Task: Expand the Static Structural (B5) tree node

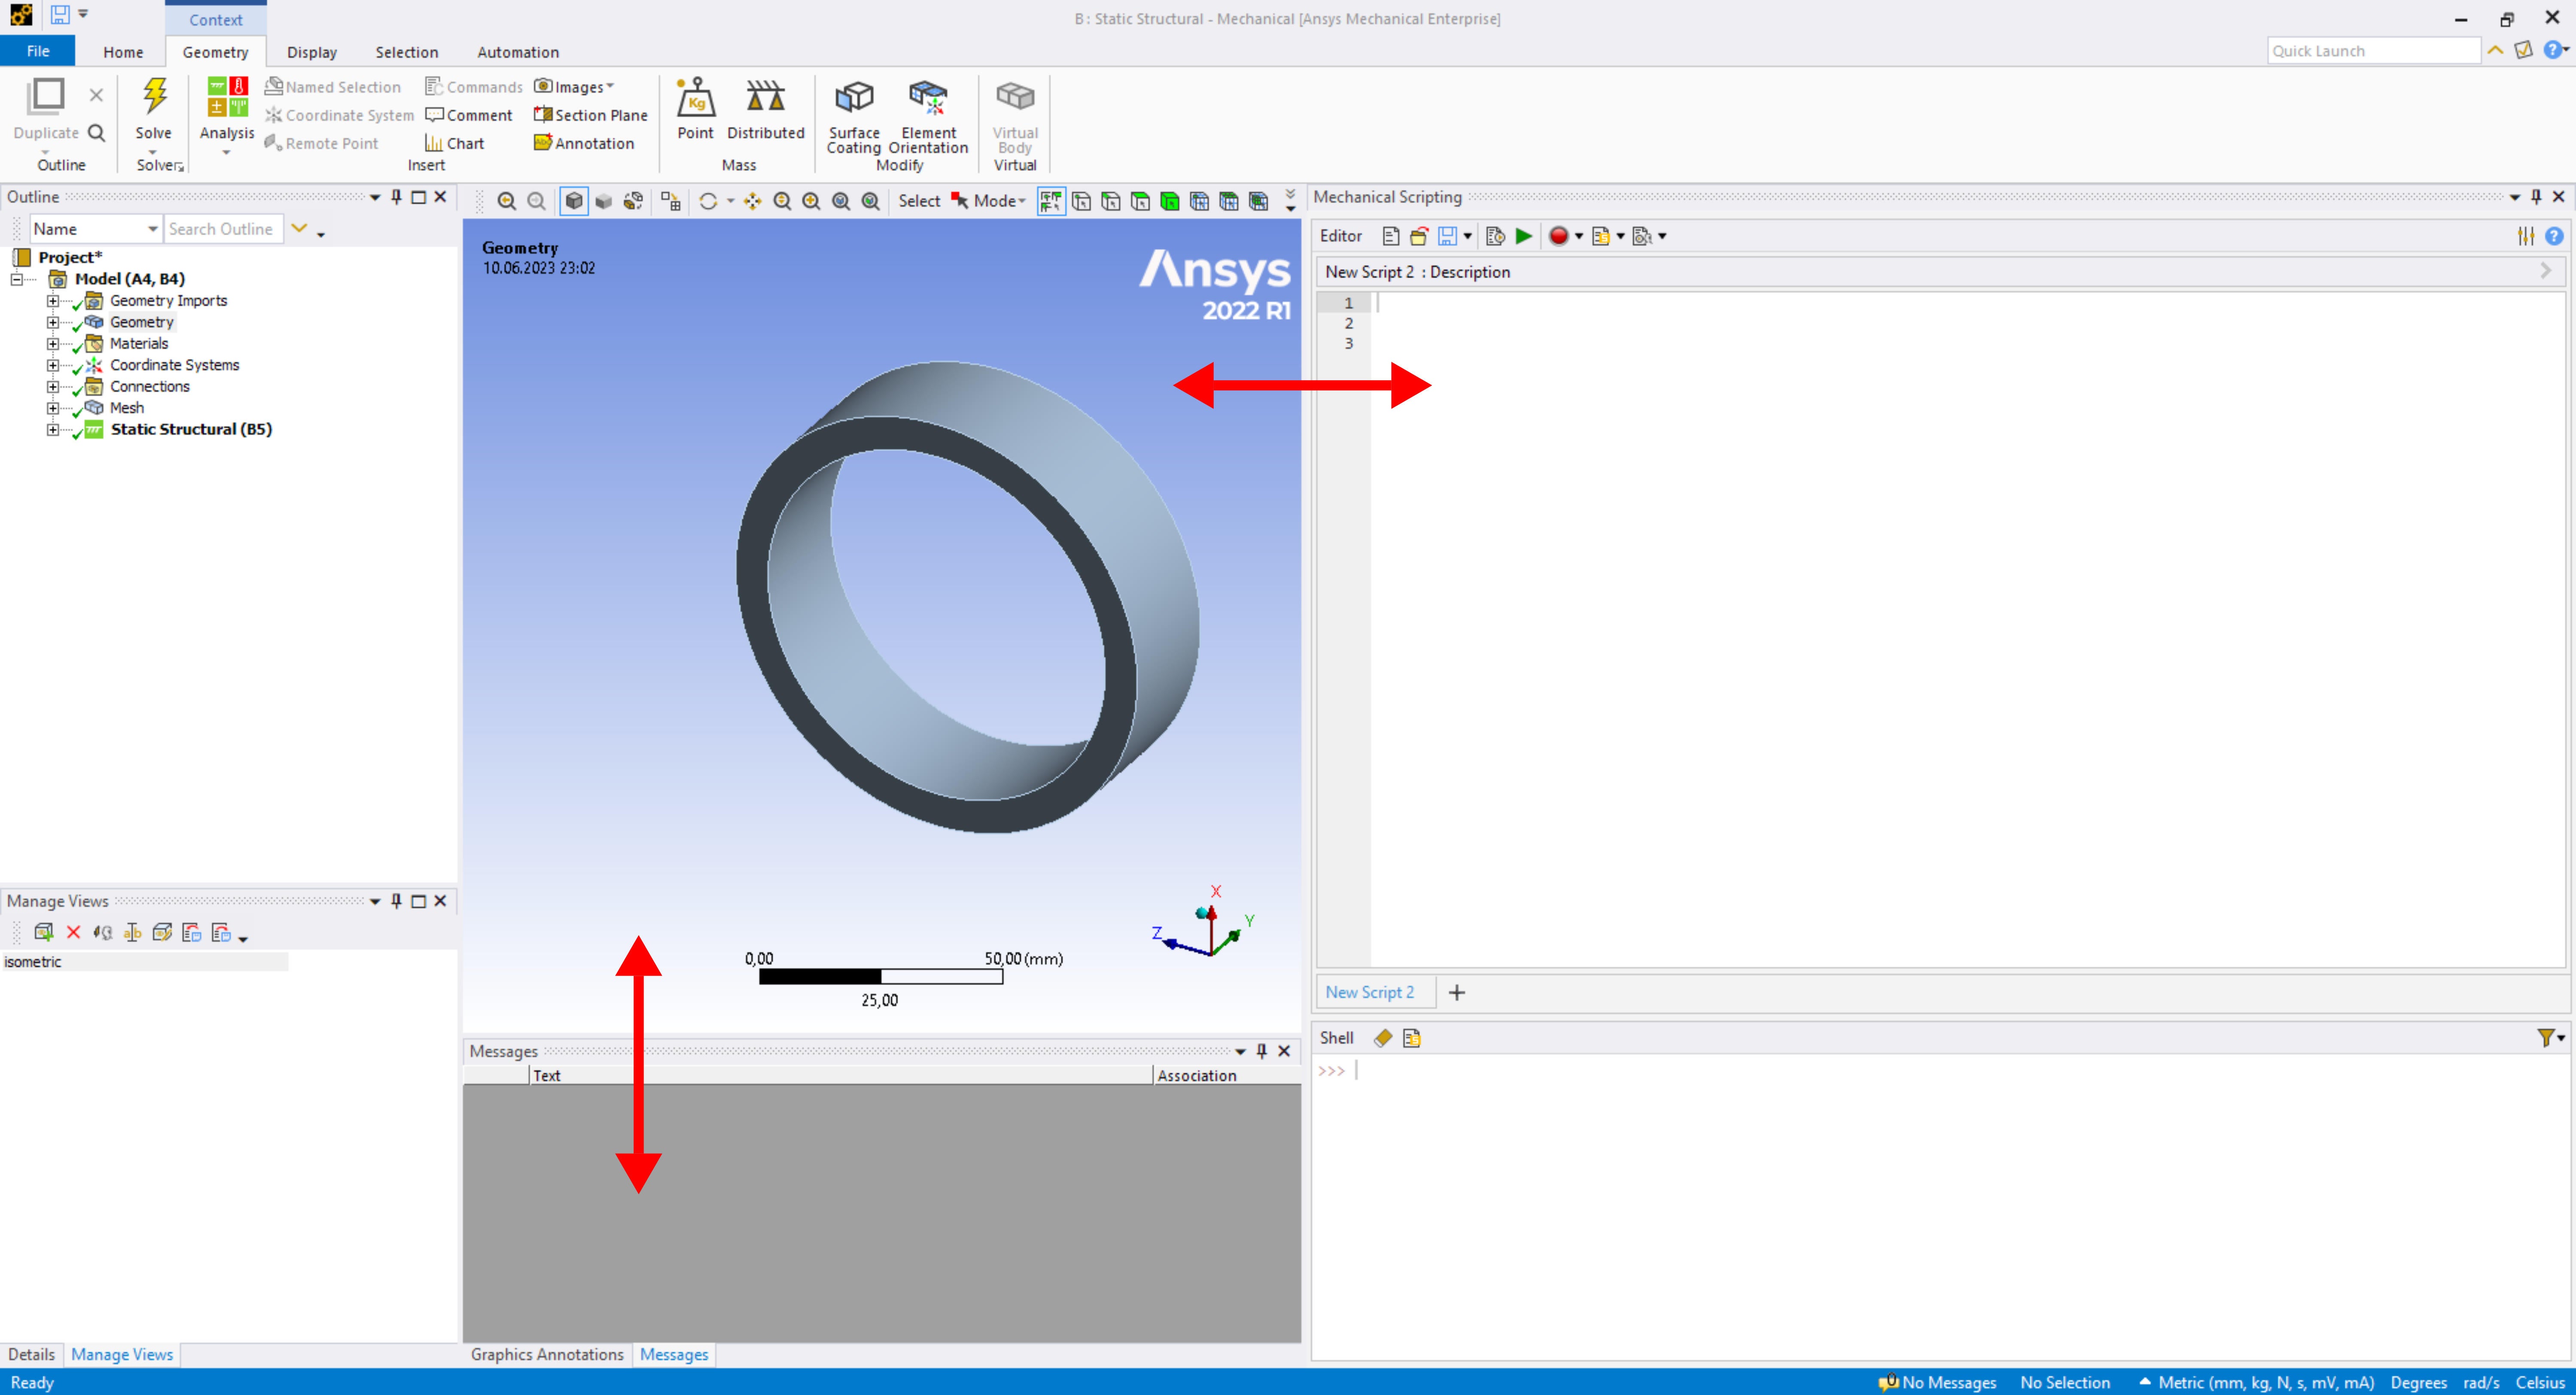Action: tap(53, 430)
